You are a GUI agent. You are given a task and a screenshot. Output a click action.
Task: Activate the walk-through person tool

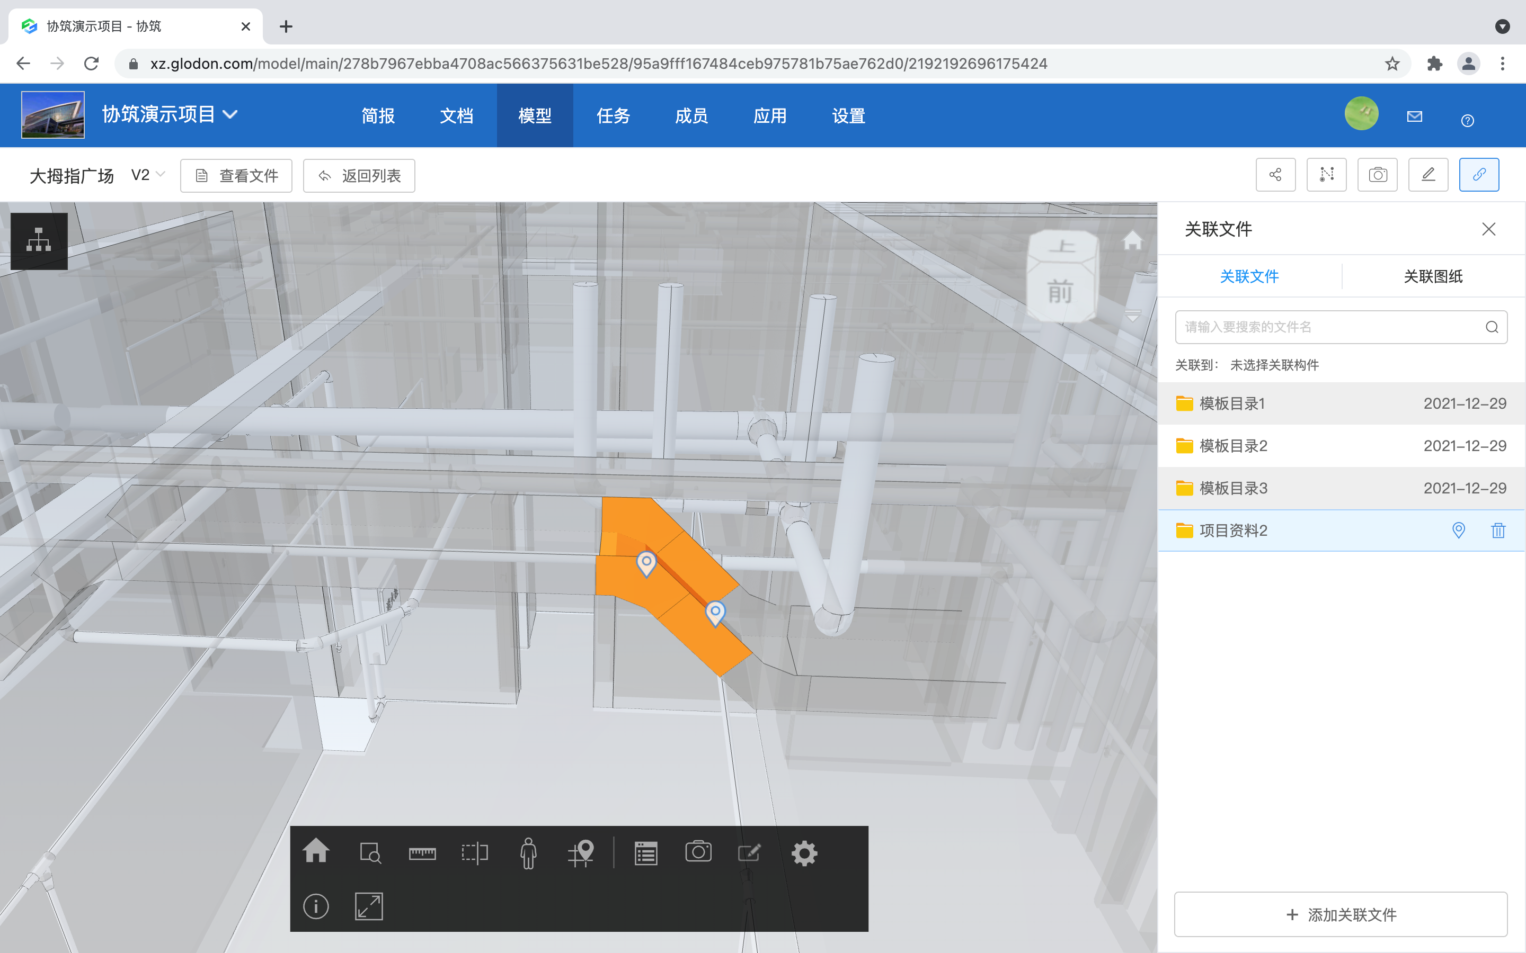click(x=528, y=853)
